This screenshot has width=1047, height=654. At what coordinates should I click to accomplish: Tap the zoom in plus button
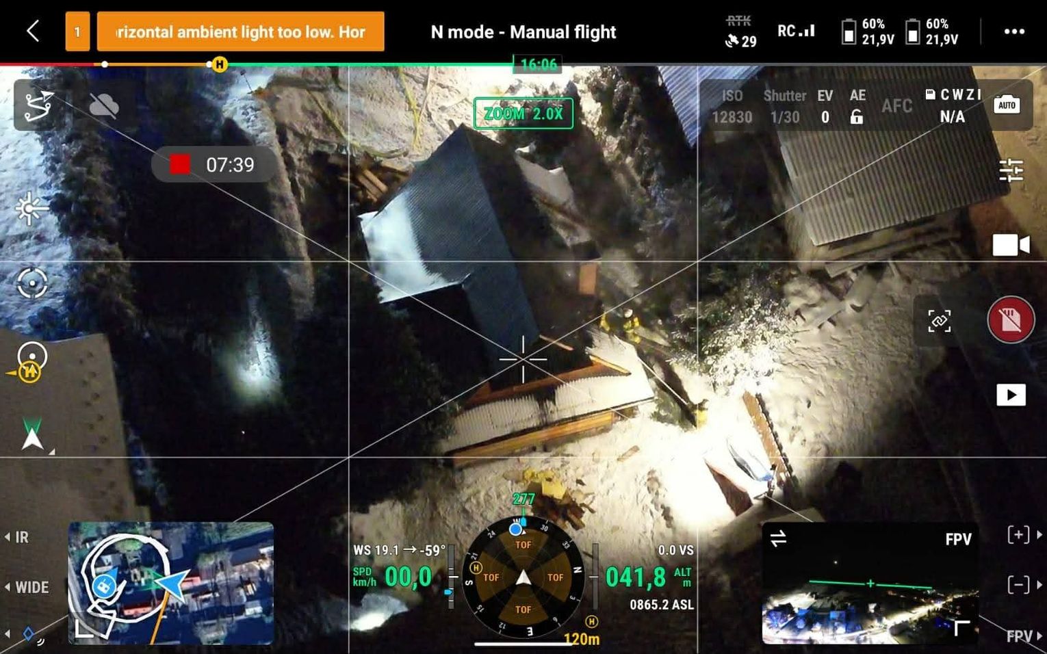(1018, 534)
